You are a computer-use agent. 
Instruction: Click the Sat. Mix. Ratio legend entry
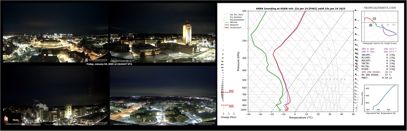tap(234, 15)
